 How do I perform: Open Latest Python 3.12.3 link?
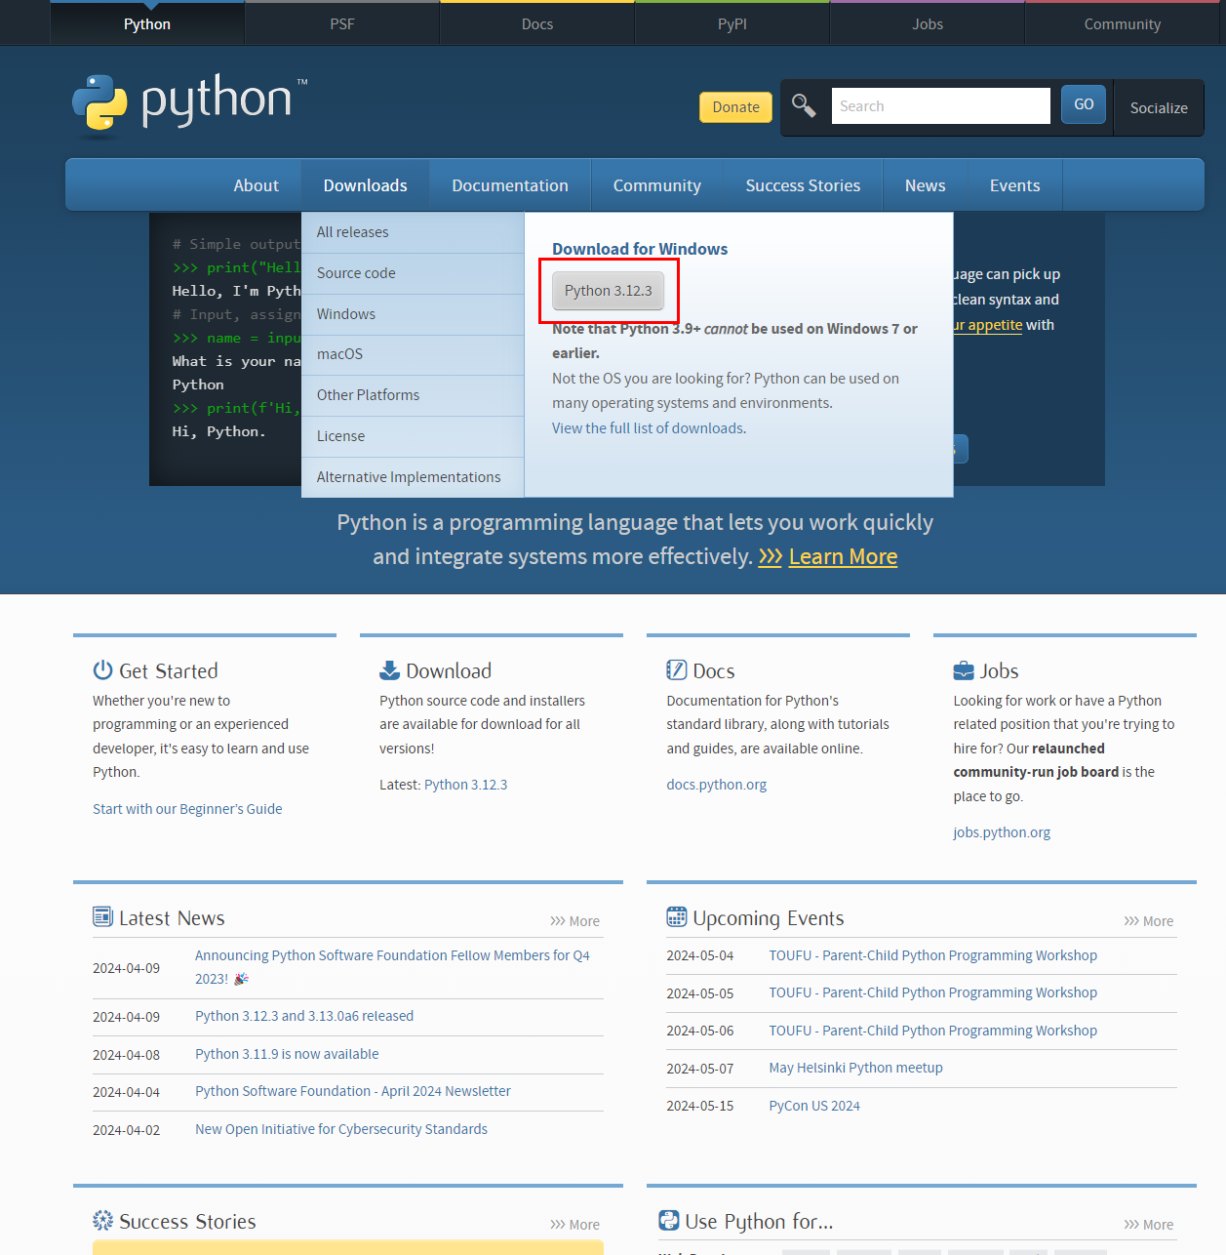coord(465,785)
